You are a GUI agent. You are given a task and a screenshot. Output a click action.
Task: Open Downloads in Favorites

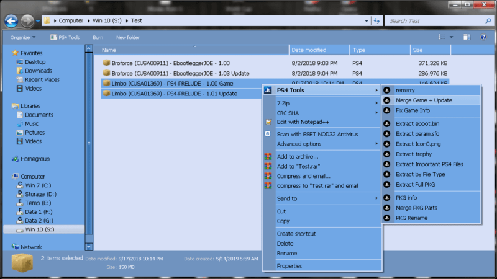click(x=34, y=71)
